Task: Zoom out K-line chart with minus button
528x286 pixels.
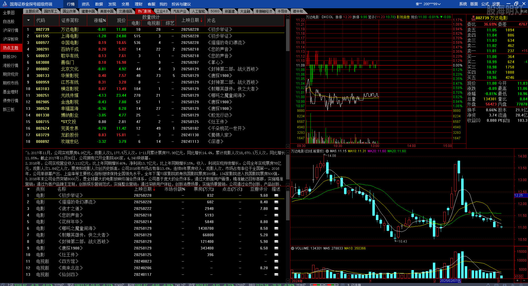Action: [x=524, y=281]
